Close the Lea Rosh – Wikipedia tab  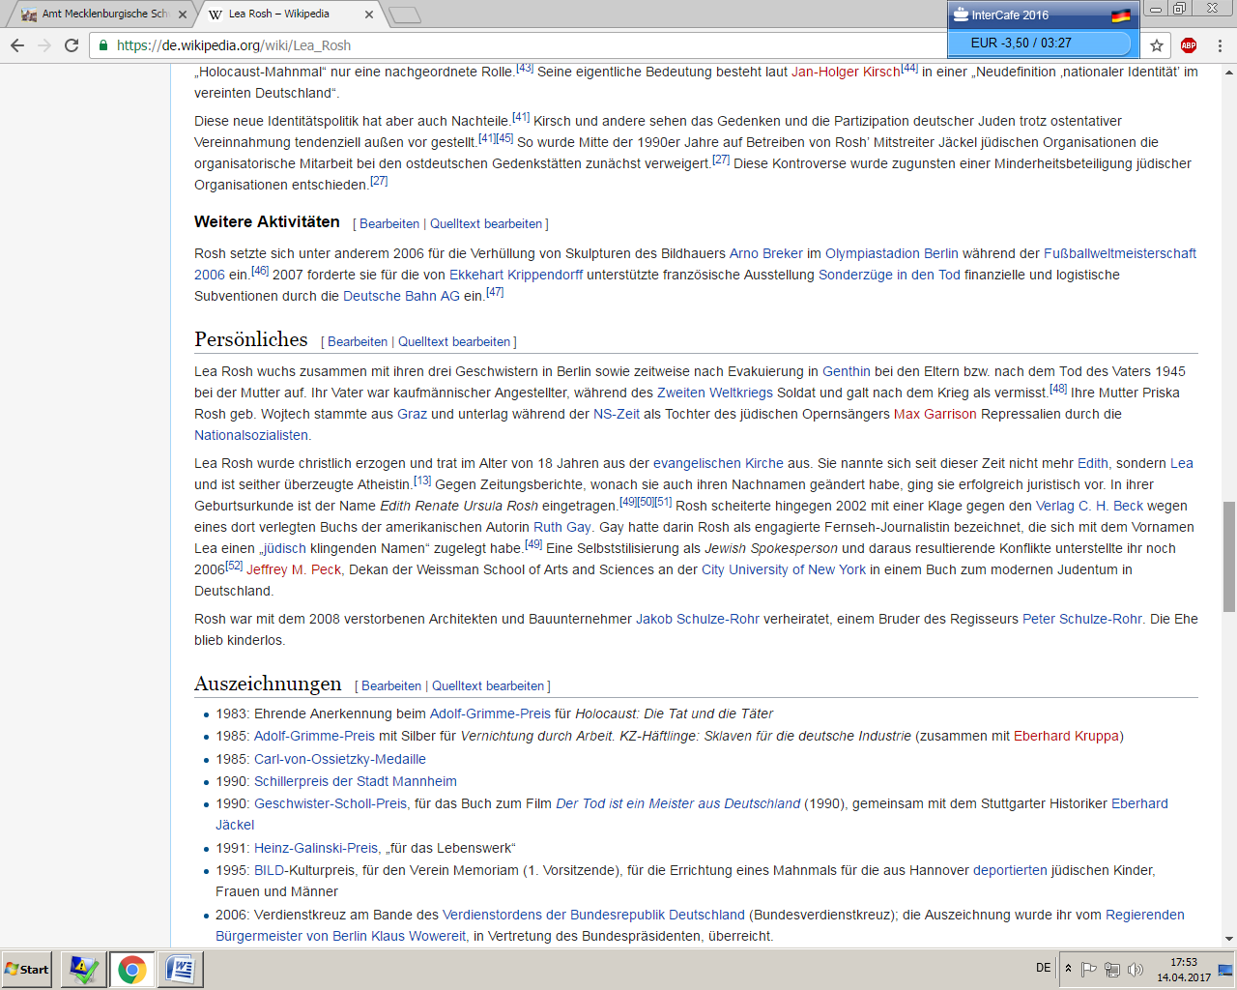(x=369, y=15)
